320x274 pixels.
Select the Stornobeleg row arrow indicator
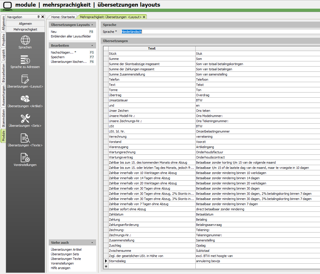tap(106, 261)
